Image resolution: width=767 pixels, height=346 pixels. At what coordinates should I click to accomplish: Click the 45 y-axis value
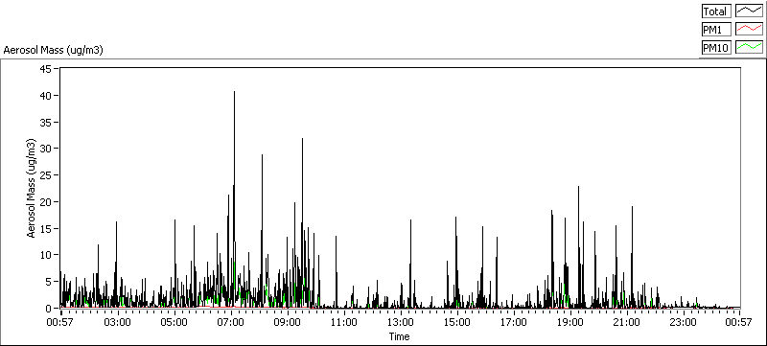(x=46, y=68)
